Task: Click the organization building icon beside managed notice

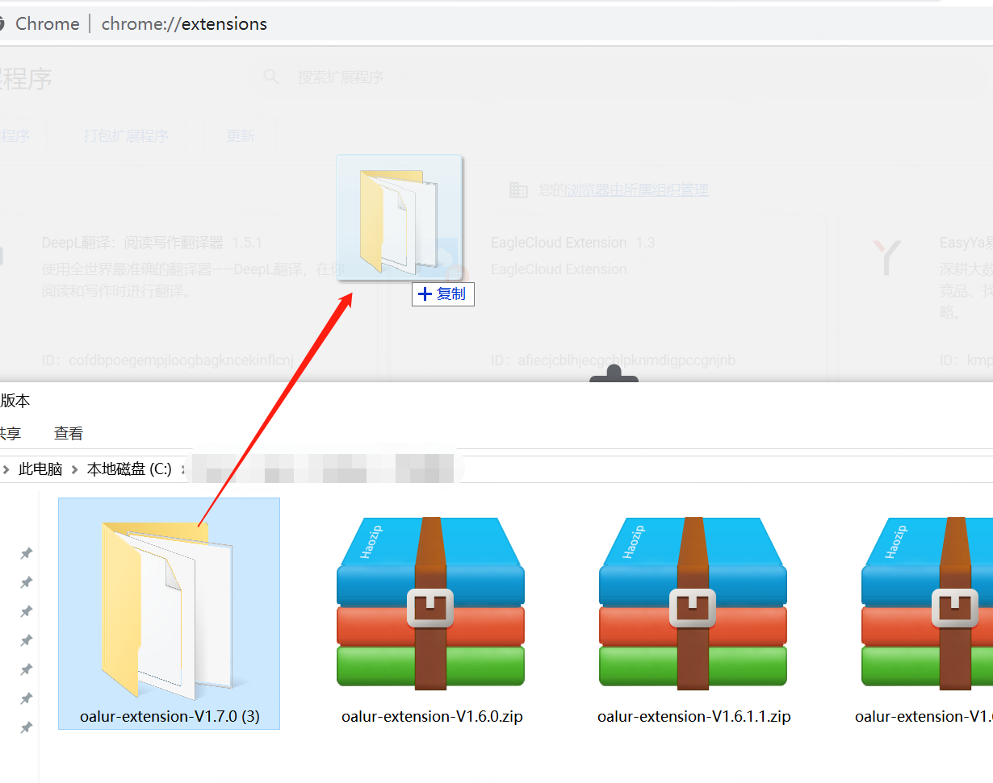Action: pyautogui.click(x=518, y=190)
